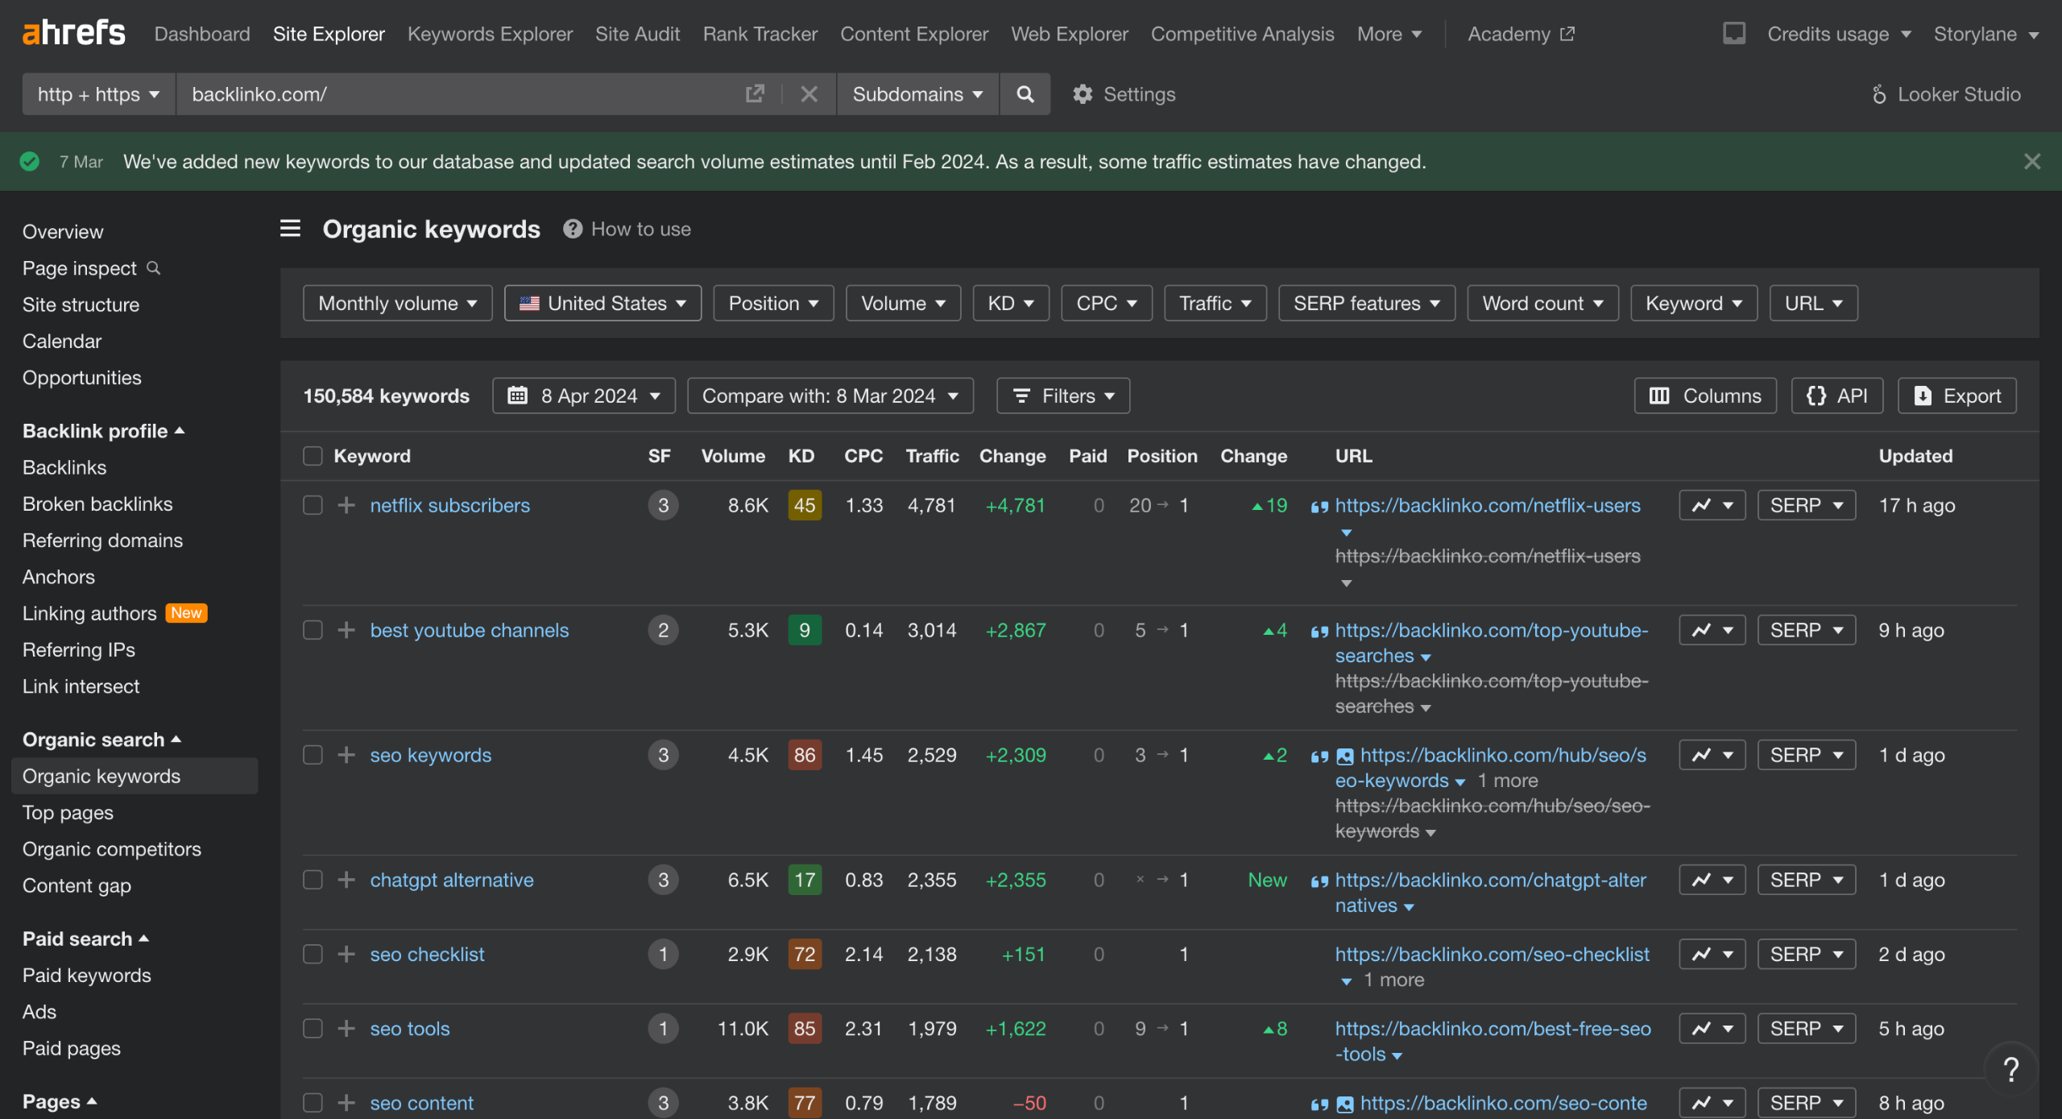This screenshot has height=1119, width=2062.
Task: Check the best youtube channels row
Action: pos(313,630)
